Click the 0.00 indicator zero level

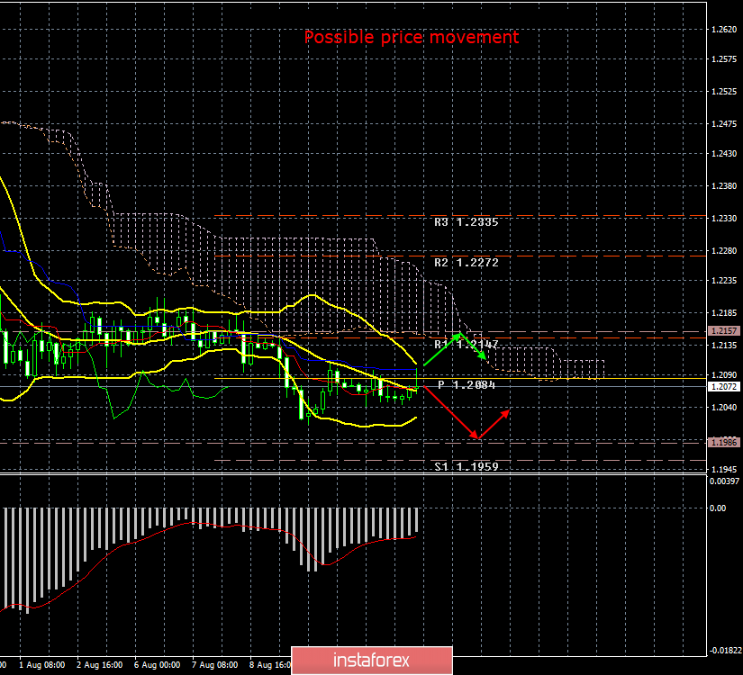[x=718, y=508]
